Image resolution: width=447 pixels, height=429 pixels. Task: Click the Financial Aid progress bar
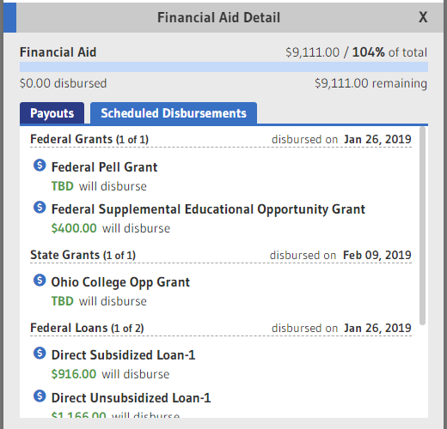pos(223,67)
